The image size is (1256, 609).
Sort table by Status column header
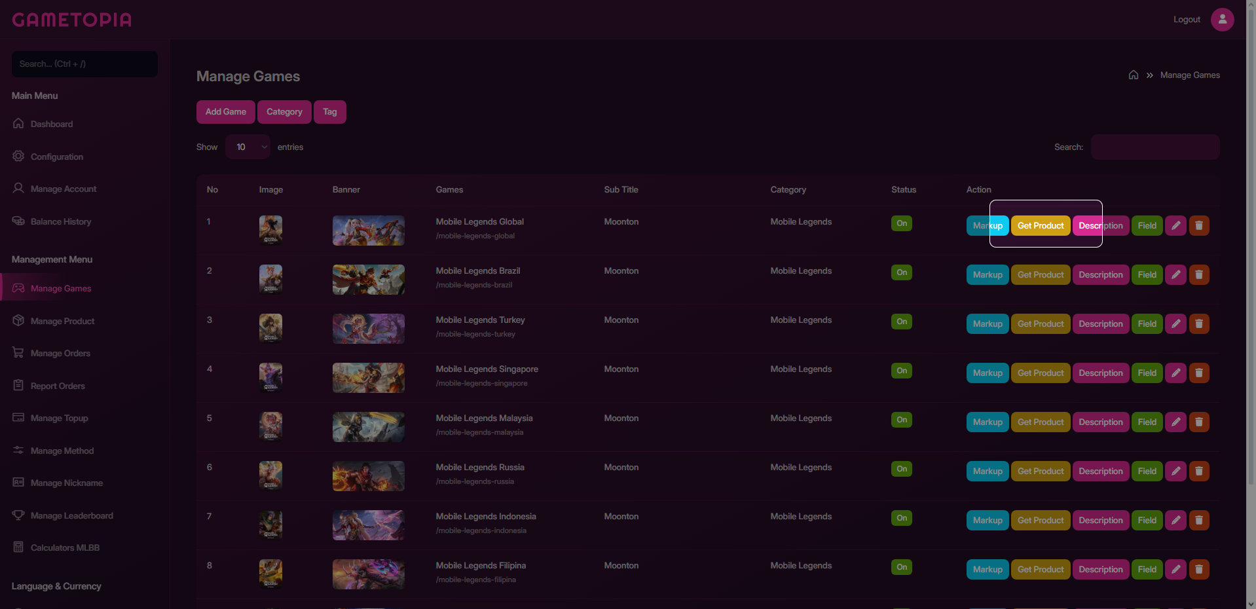point(904,189)
